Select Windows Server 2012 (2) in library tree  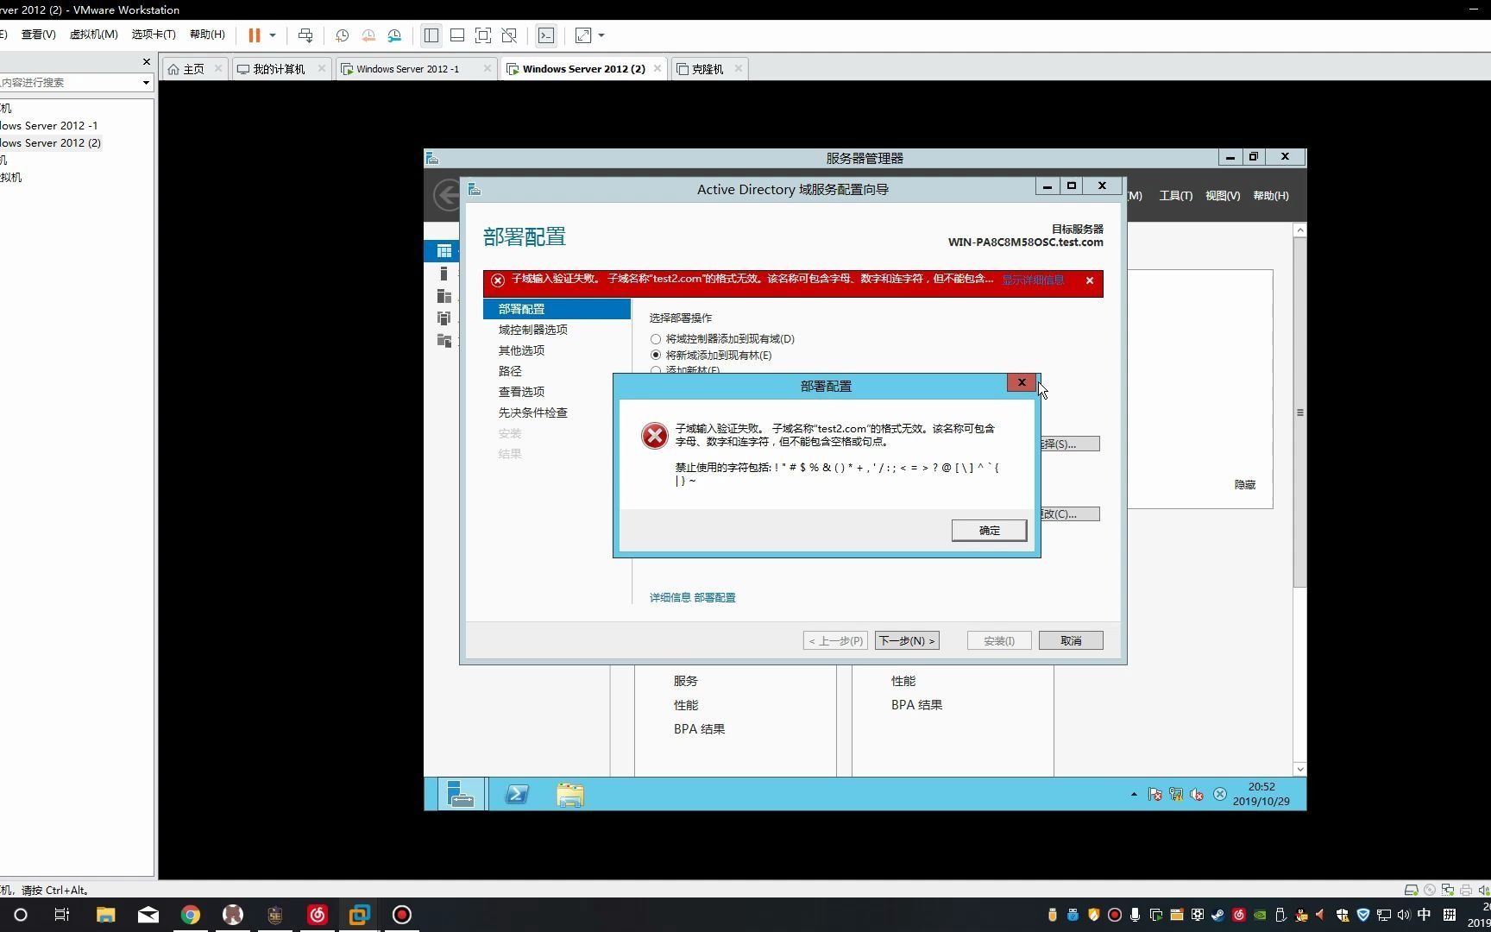point(50,142)
